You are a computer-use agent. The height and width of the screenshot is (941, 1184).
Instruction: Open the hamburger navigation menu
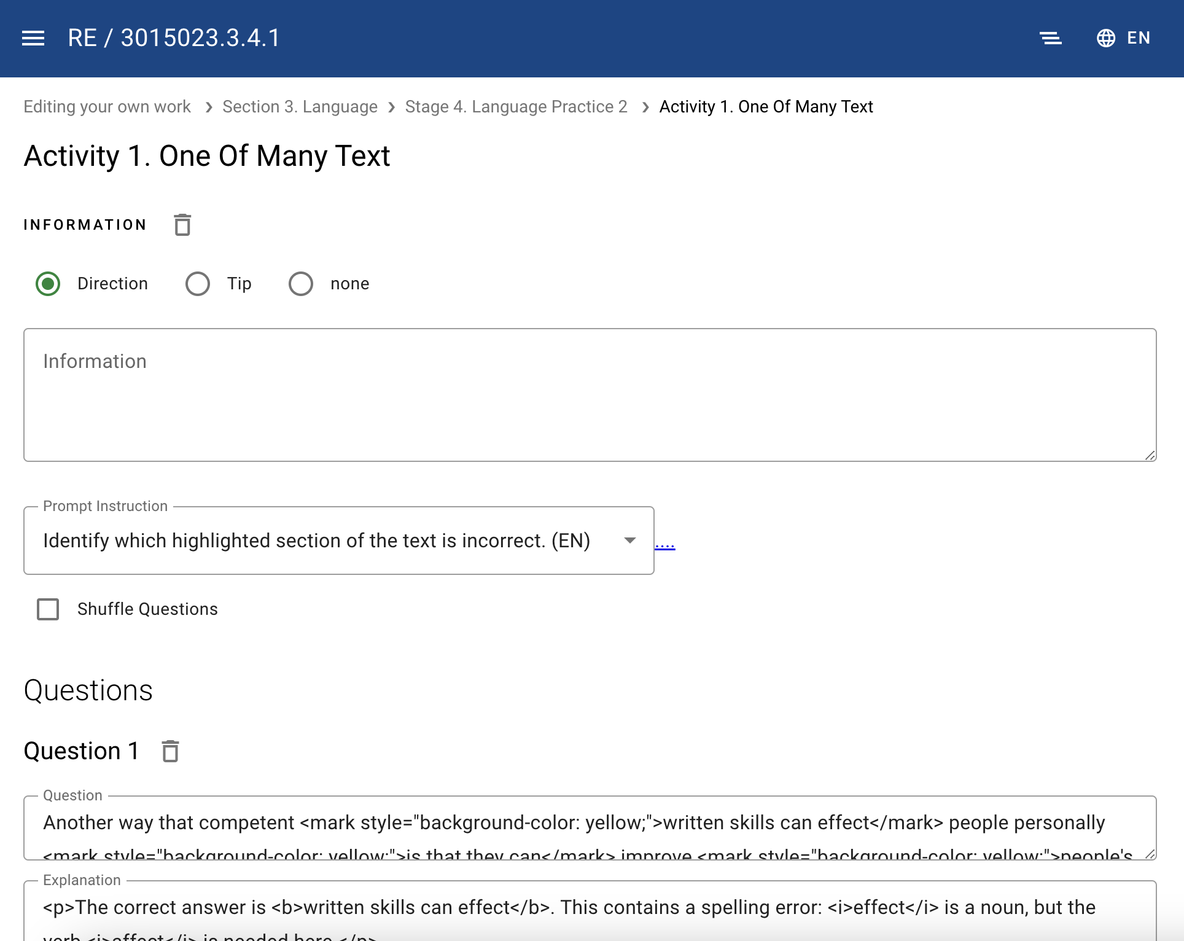point(33,38)
